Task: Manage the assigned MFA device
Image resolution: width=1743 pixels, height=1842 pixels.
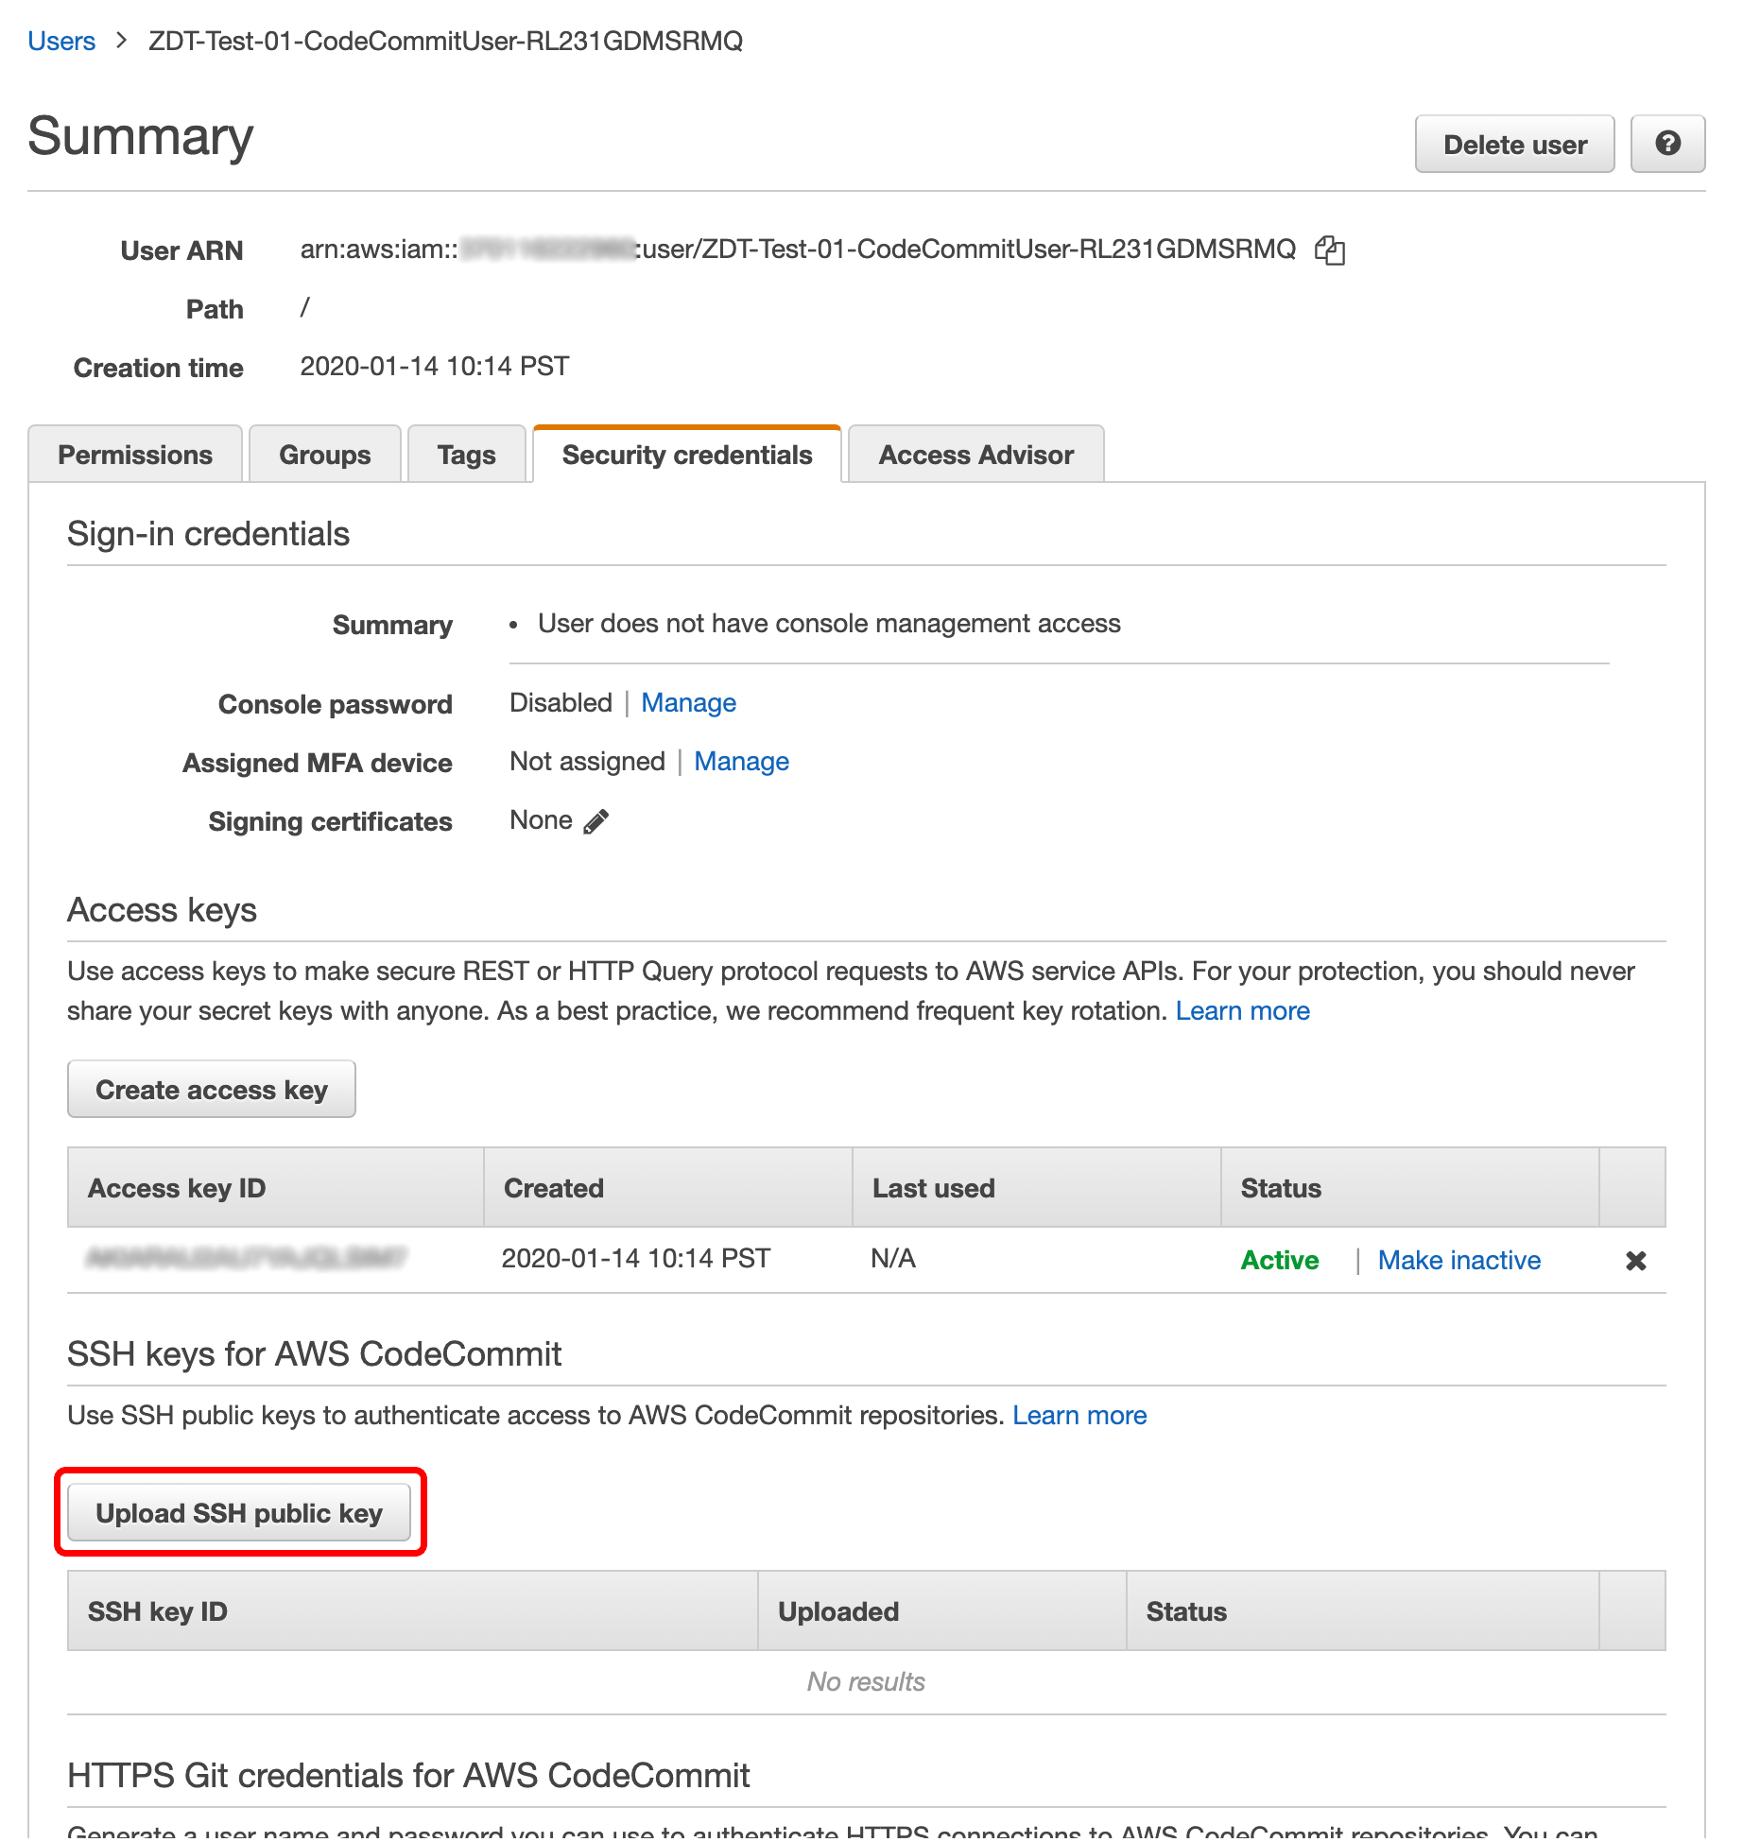Action: pyautogui.click(x=741, y=762)
